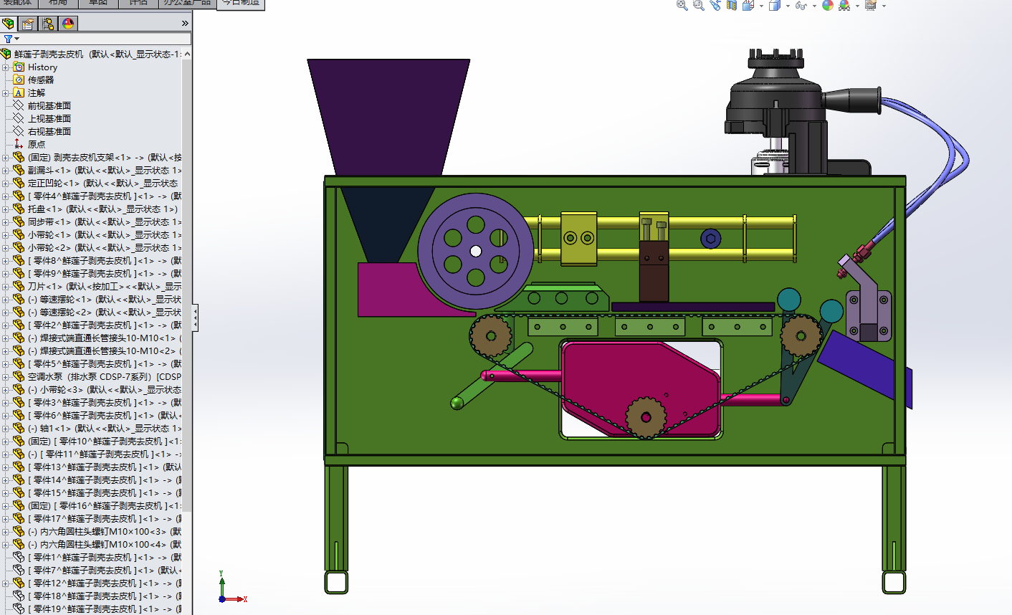Select 内六角圆柱头螺钉M10×100<3> tree row

[97, 531]
